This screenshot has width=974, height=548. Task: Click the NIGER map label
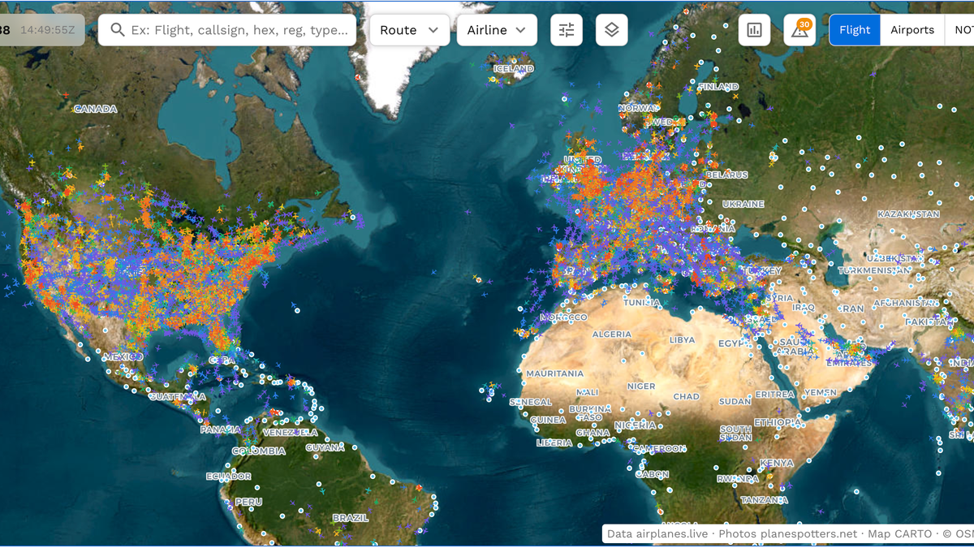641,386
